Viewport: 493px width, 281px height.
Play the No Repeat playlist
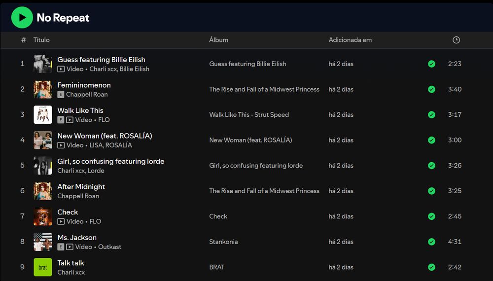(22, 18)
